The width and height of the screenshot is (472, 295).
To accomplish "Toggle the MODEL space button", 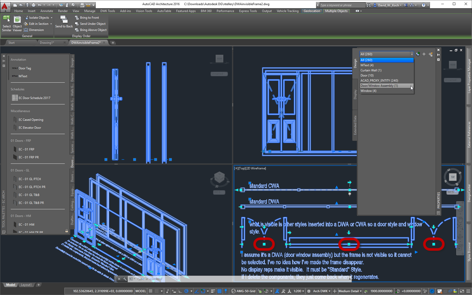I will 140,291.
